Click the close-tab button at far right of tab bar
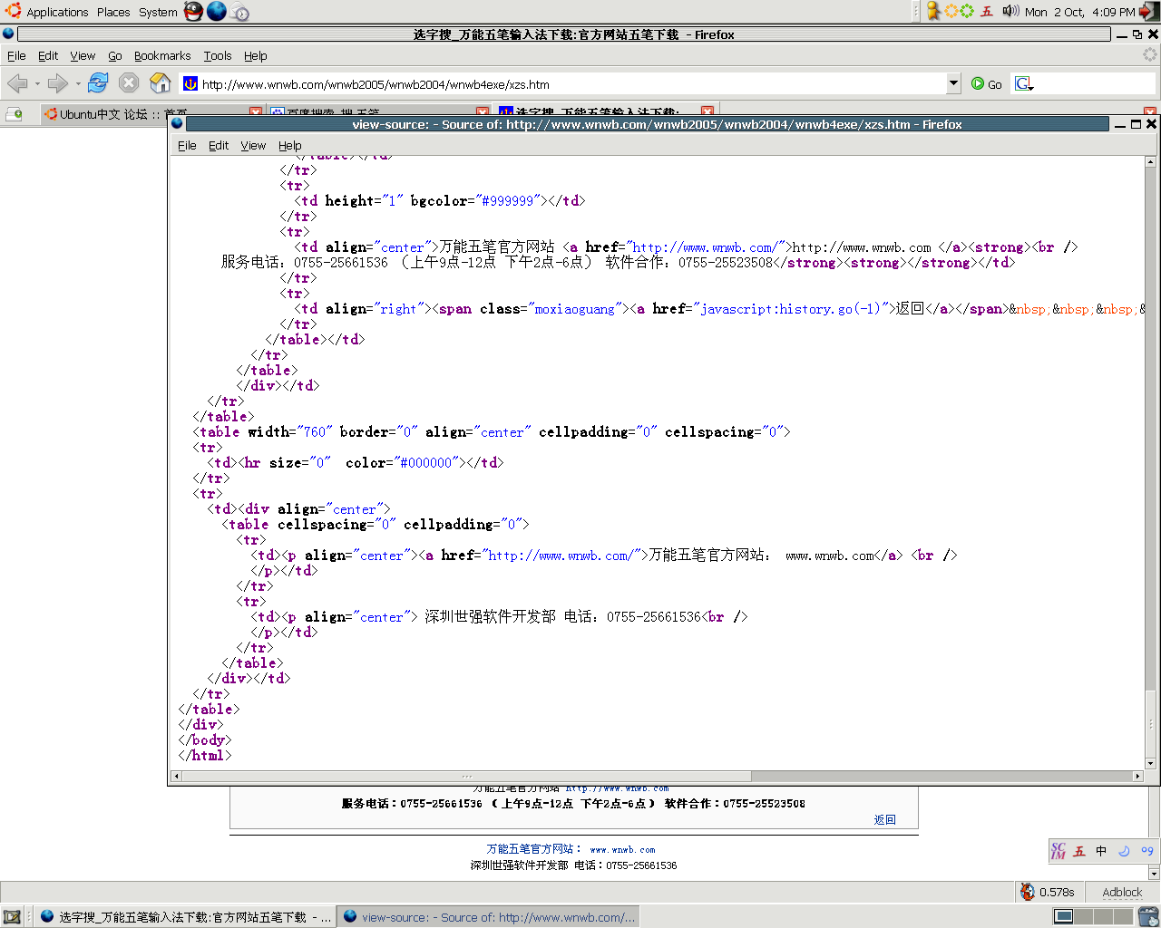Screen dimensions: 1161x928 tap(1150, 112)
